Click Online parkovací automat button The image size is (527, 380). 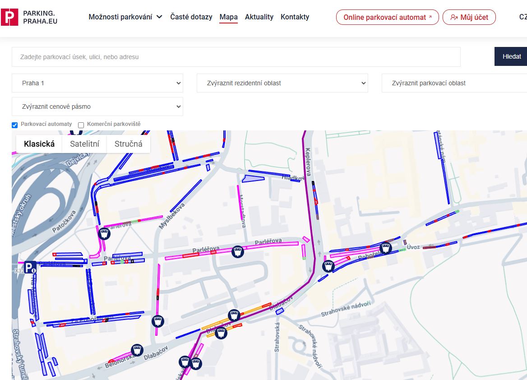(x=387, y=17)
